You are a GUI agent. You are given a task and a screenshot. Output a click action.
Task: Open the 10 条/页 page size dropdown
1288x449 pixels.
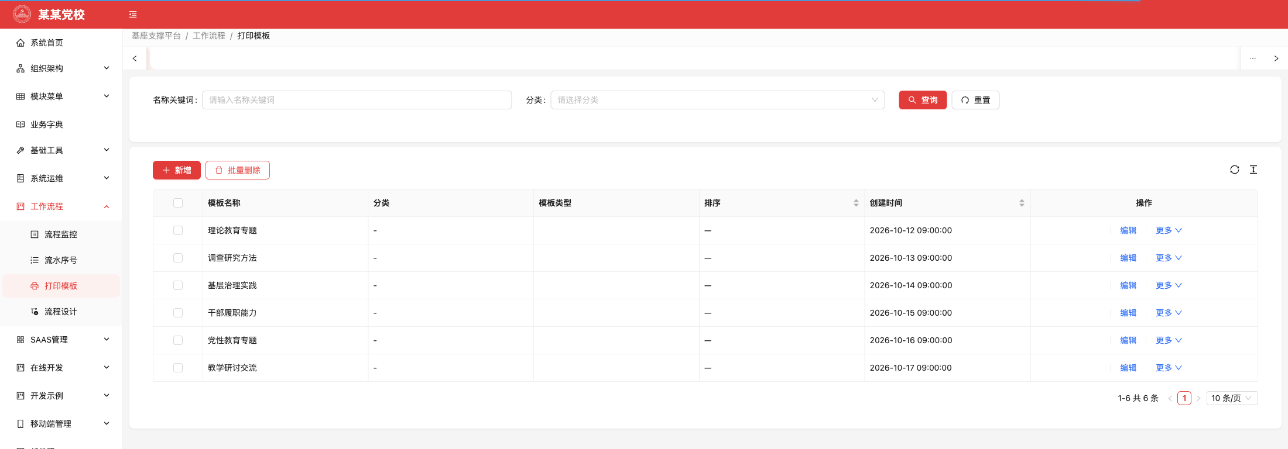[1232, 398]
